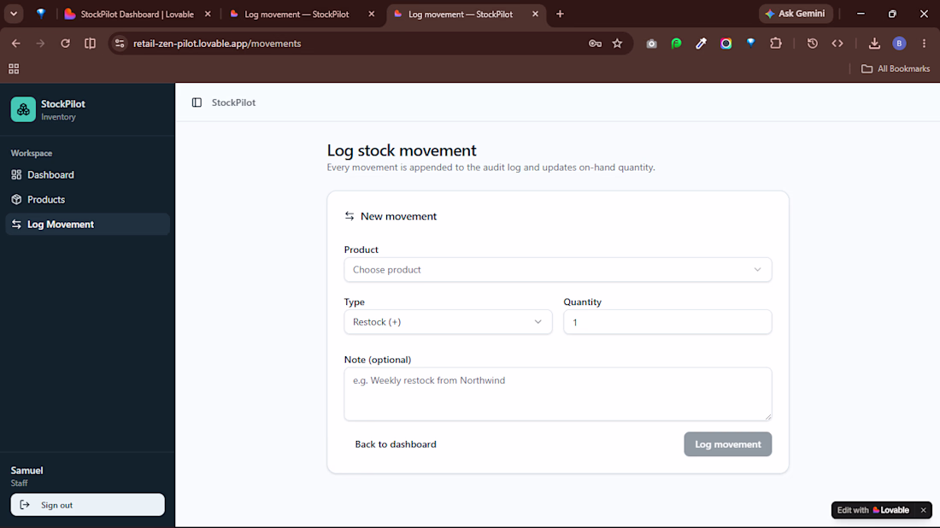This screenshot has width=940, height=528.
Task: Open Edit with Lovable link
Action: (872, 510)
